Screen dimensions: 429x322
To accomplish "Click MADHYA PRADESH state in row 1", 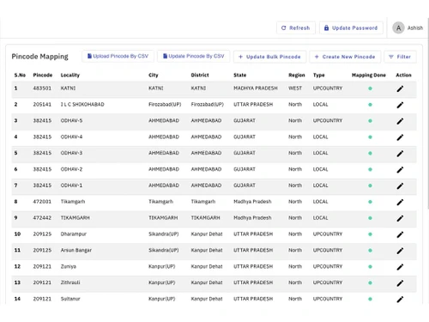I will (x=256, y=88).
